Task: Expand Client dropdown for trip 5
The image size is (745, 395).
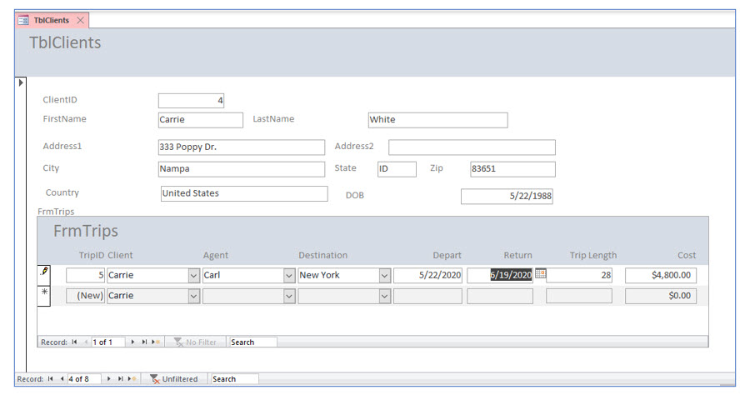Action: click(194, 276)
